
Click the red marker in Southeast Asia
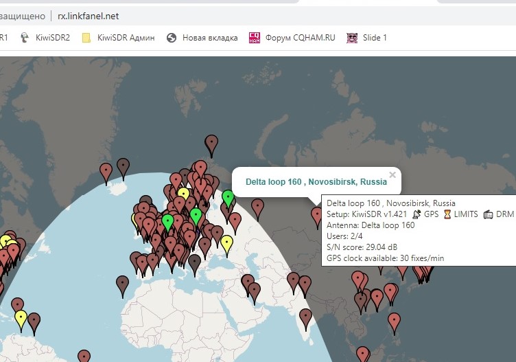394,321
